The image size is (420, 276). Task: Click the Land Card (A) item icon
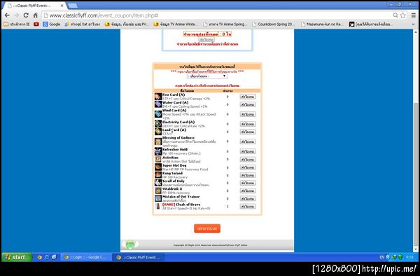click(158, 132)
